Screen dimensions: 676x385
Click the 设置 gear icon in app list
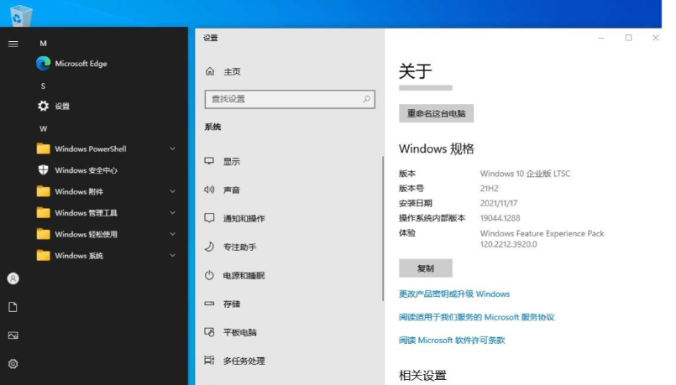click(44, 107)
